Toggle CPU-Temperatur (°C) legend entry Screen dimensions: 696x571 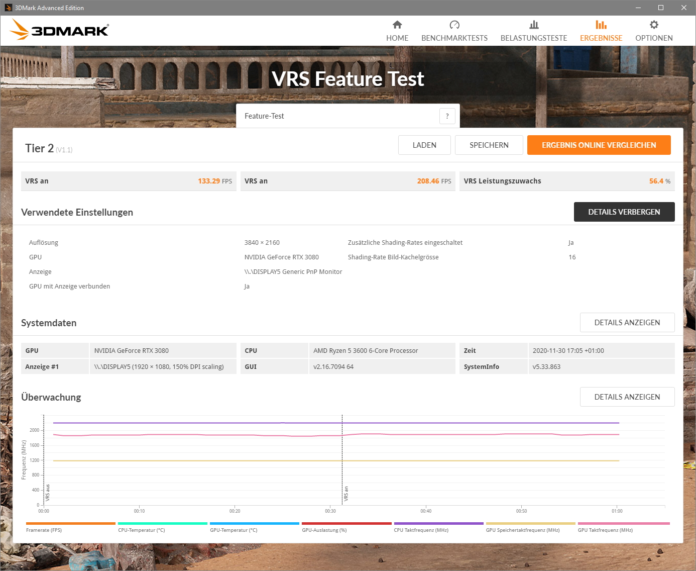click(x=163, y=527)
